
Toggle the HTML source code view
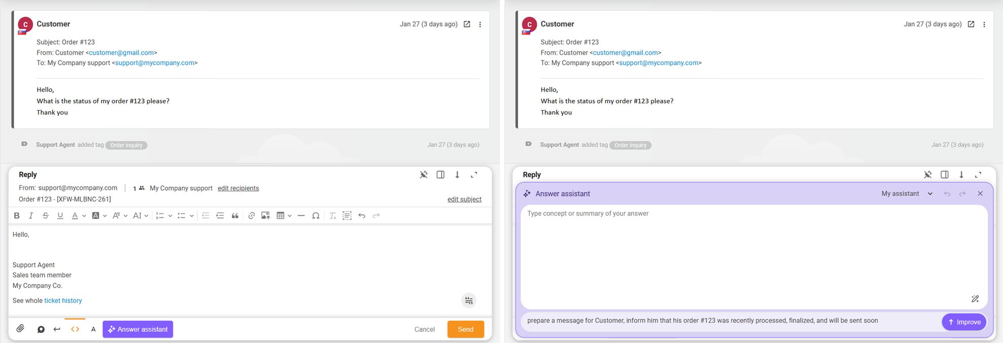75,329
